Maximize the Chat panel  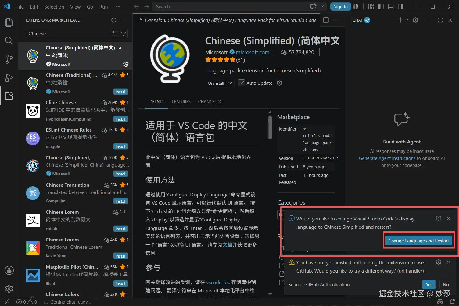tap(440, 20)
